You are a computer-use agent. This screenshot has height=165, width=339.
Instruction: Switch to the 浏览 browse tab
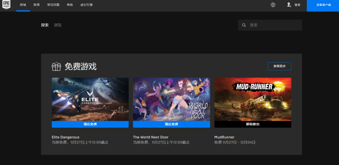[58, 25]
